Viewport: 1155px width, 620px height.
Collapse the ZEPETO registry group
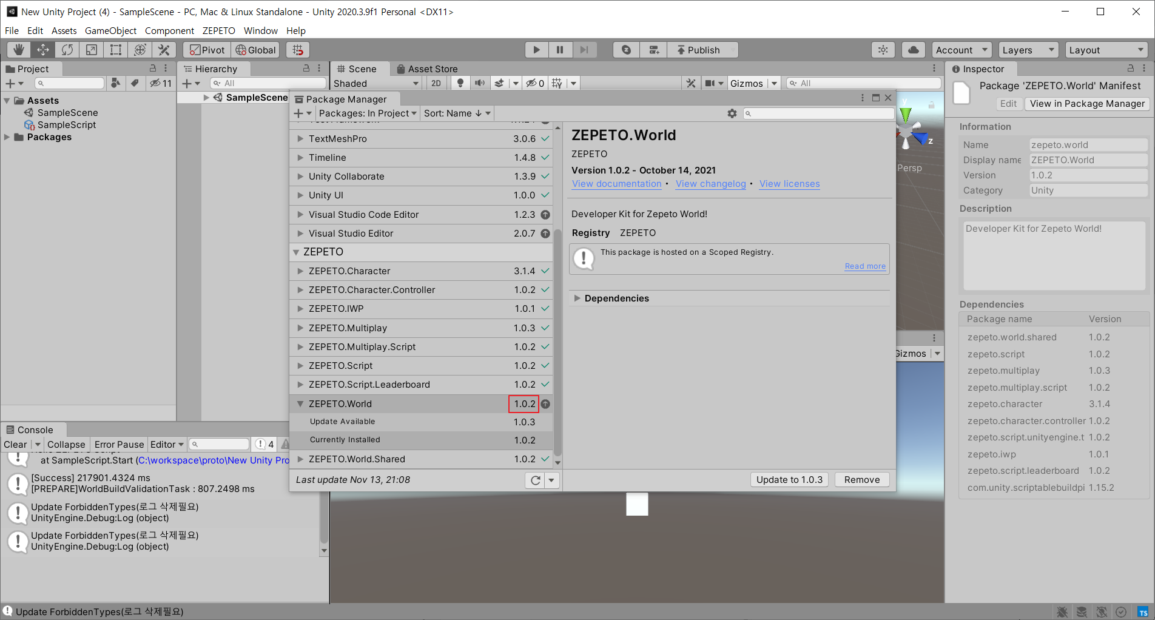point(296,252)
